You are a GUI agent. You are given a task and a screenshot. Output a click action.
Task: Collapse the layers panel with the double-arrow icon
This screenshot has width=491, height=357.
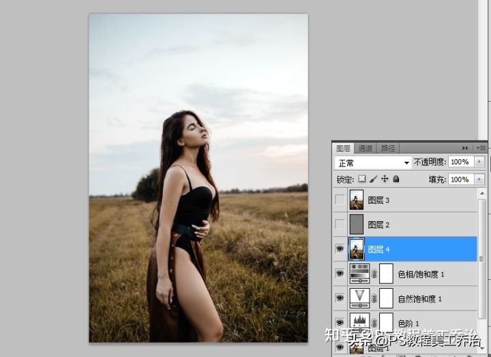465,148
